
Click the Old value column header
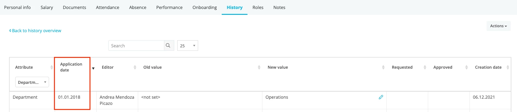coord(152,67)
